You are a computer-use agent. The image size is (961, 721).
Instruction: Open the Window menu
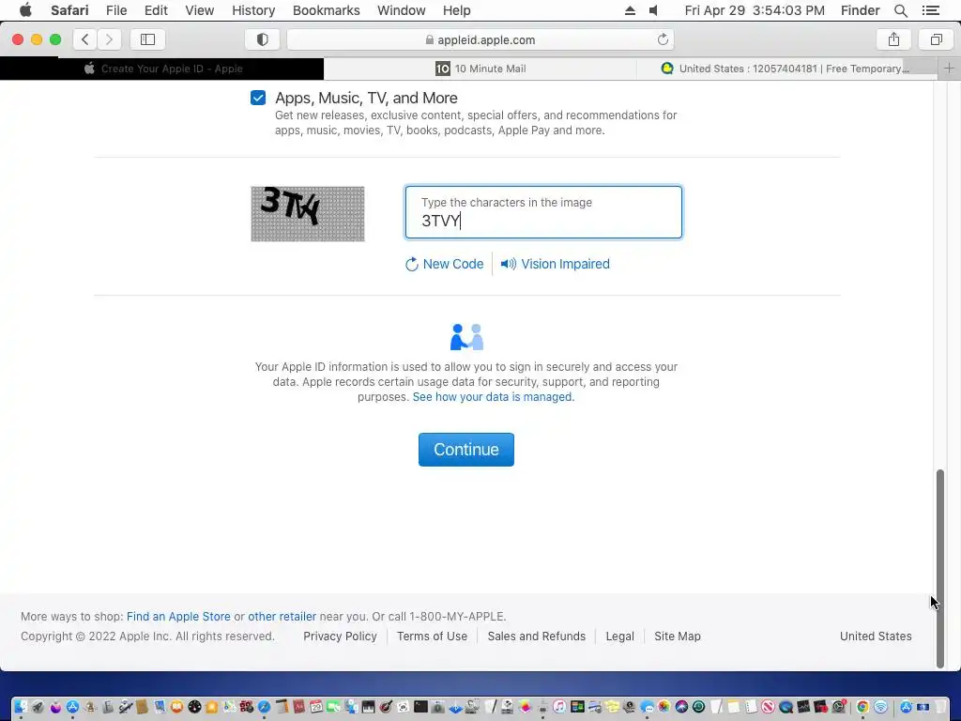[401, 10]
